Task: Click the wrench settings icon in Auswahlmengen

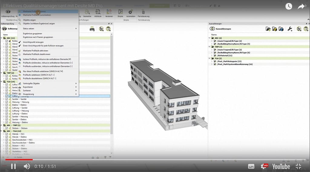Action: pyautogui.click(x=290, y=29)
